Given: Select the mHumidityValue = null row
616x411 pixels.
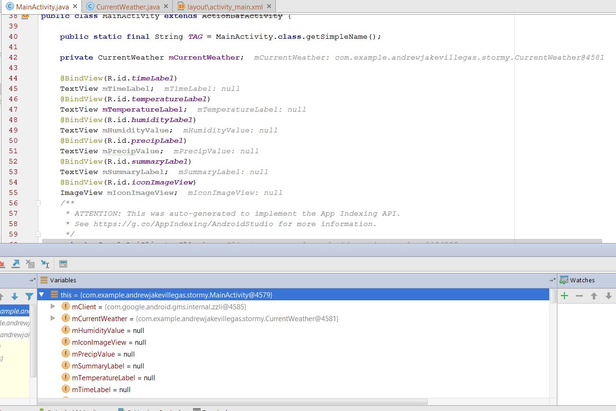Looking at the screenshot, I should tap(293, 330).
